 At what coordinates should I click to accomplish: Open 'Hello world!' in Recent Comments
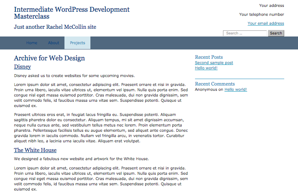[236, 90]
